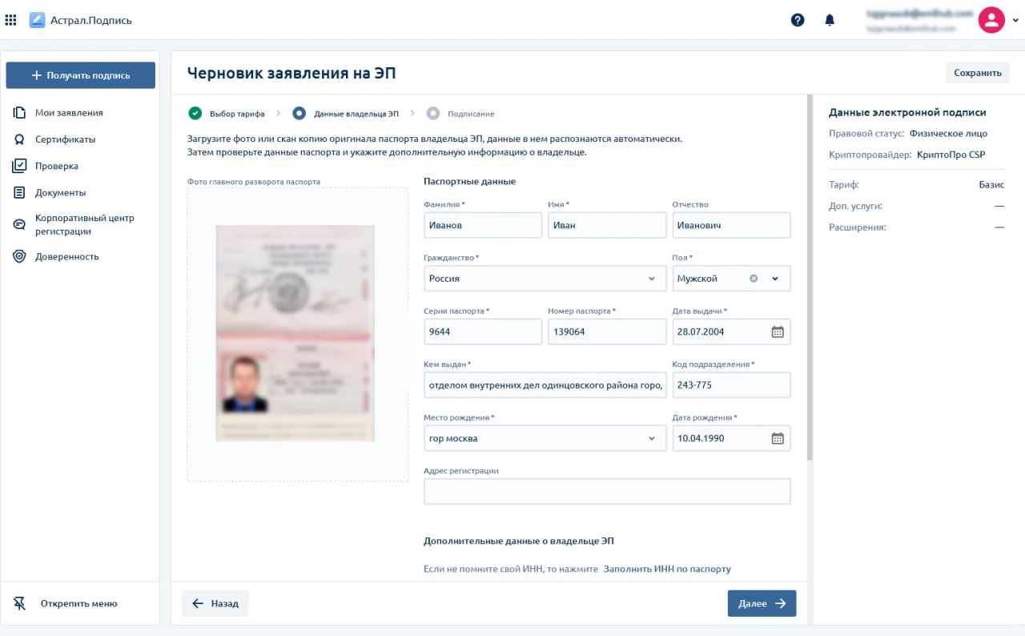Screen dimensions: 1025x636
Task: Click the Открепить меню pin icon
Action: [x=20, y=603]
